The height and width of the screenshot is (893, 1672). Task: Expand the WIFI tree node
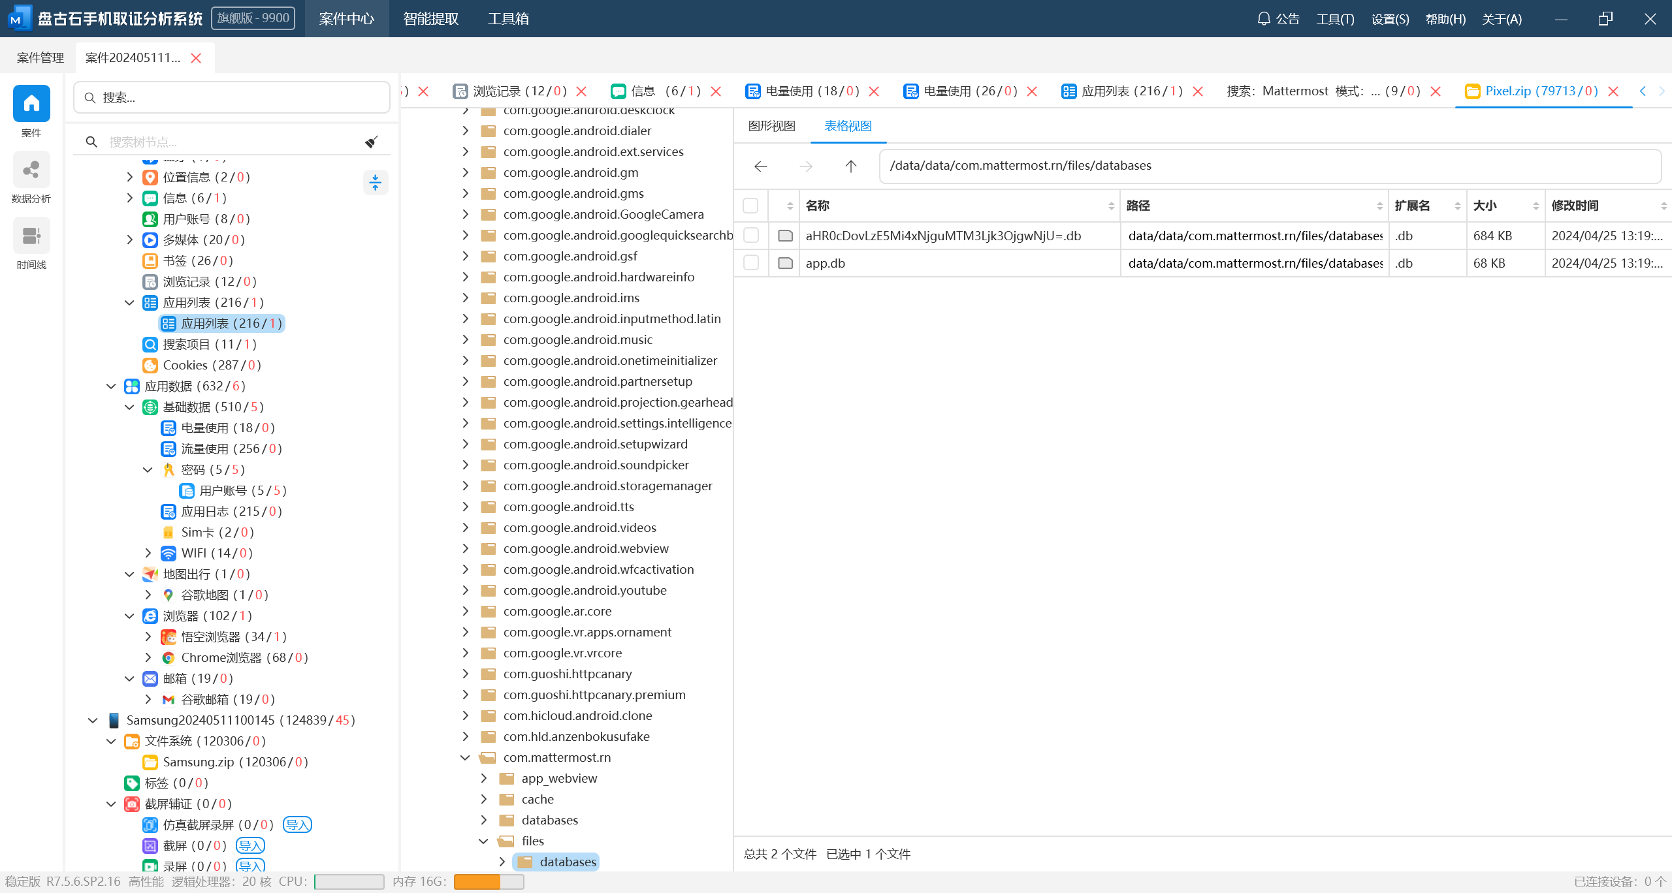148,553
